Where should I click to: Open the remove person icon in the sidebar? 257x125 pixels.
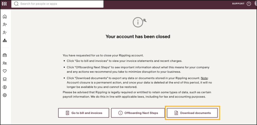tap(5, 33)
